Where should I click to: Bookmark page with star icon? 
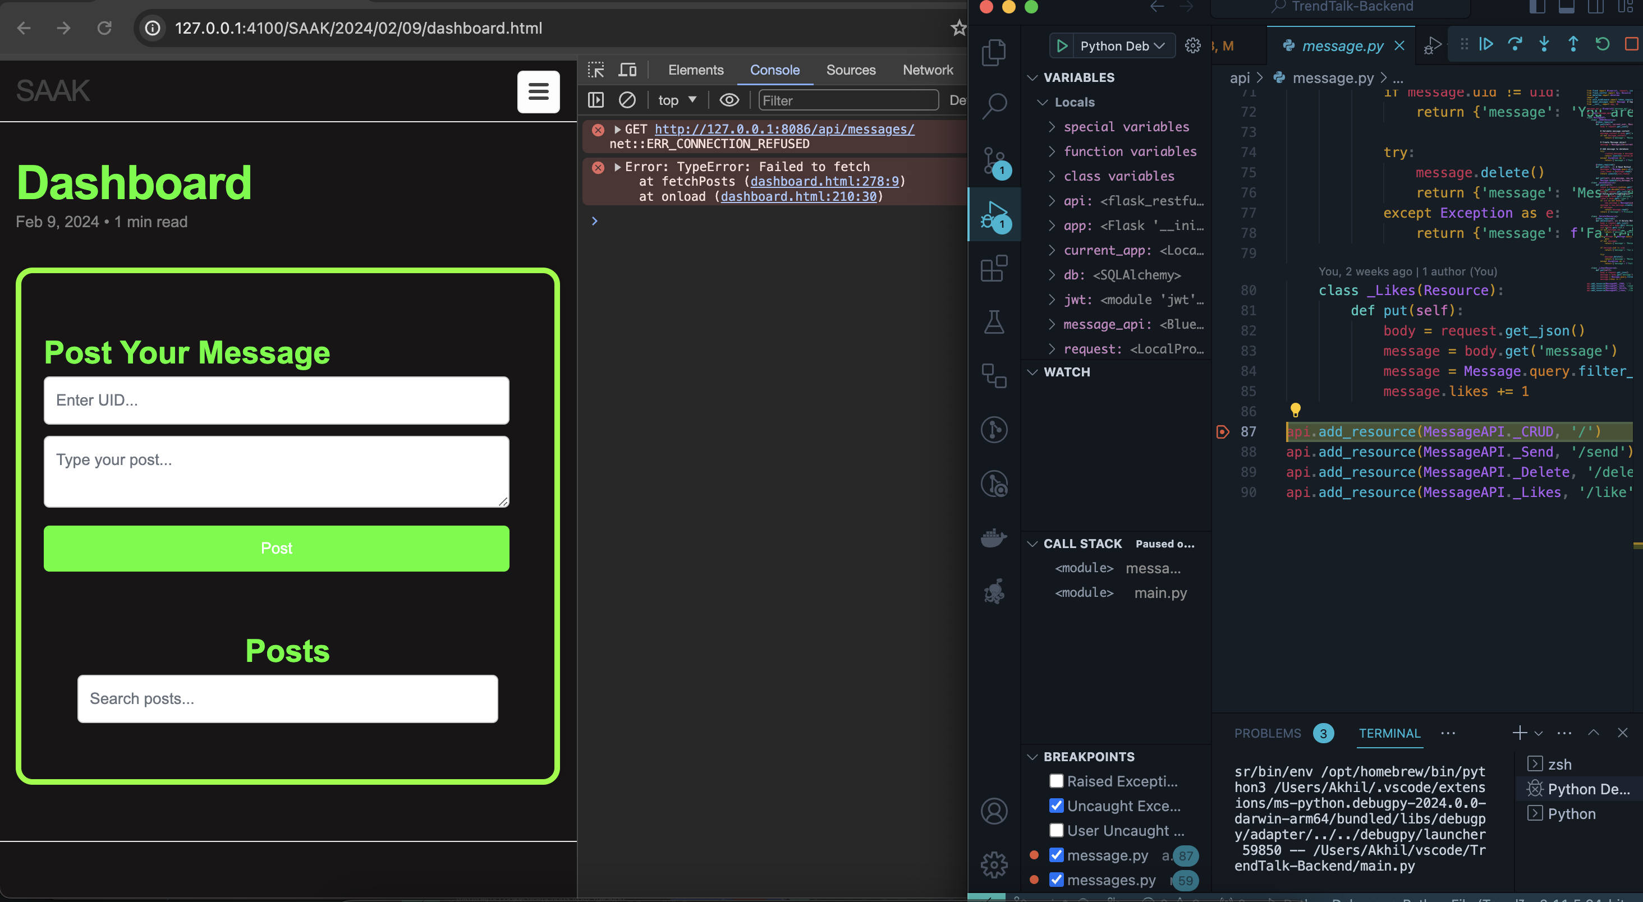(x=958, y=28)
